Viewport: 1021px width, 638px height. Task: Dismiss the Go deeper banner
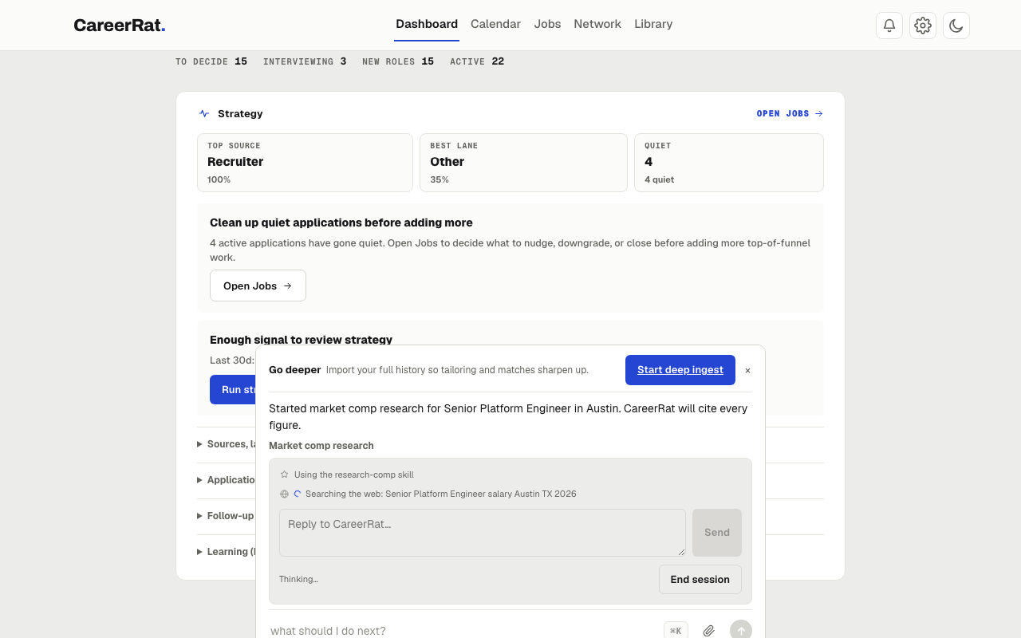[x=747, y=371]
